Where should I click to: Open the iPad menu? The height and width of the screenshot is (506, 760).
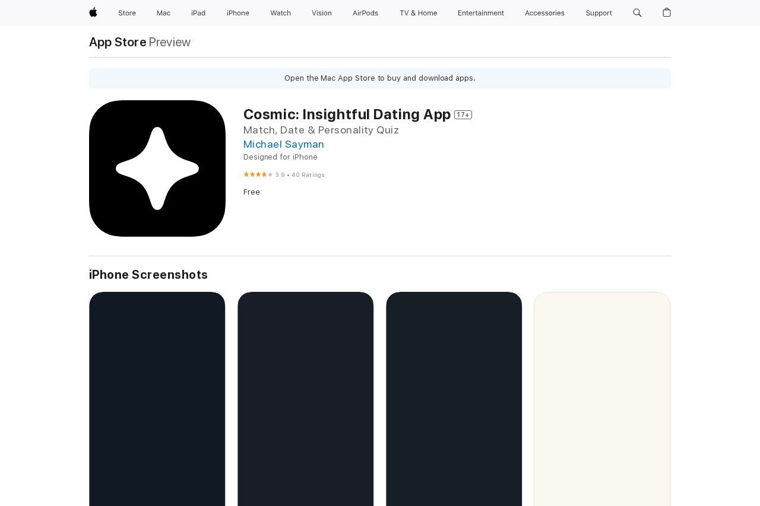pyautogui.click(x=198, y=13)
